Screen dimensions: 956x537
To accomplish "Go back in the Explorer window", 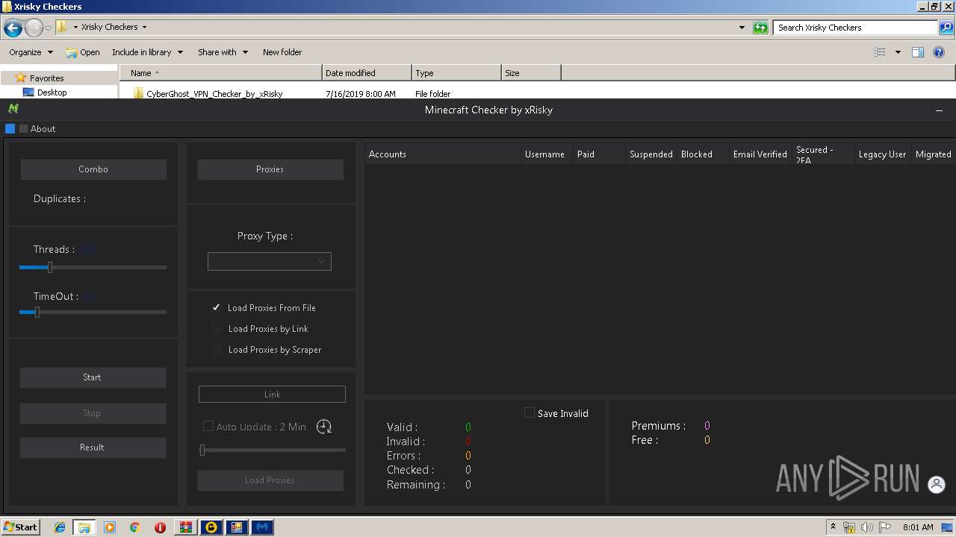I will coord(13,28).
